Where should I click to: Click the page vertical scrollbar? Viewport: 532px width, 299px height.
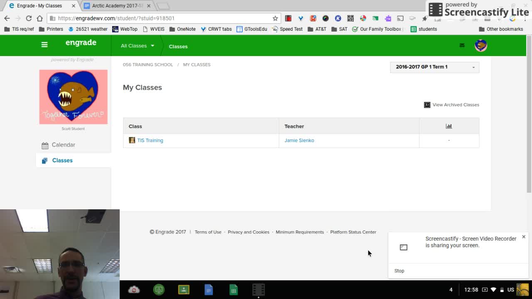(x=529, y=114)
